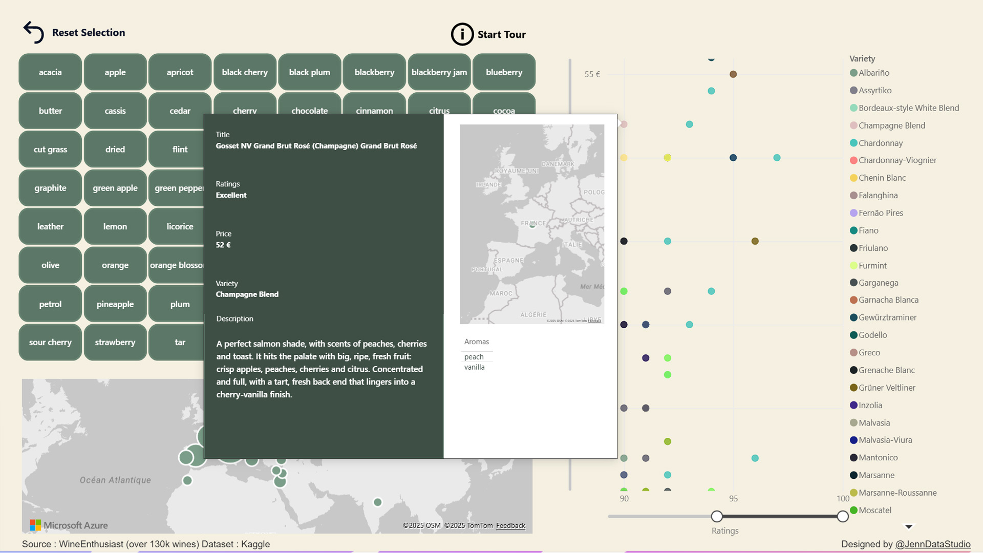Pick the green apple aroma tile
This screenshot has width=983, height=553.
[115, 188]
